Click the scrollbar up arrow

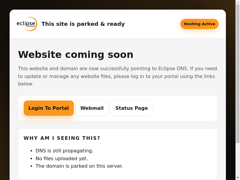click(x=238, y=2)
